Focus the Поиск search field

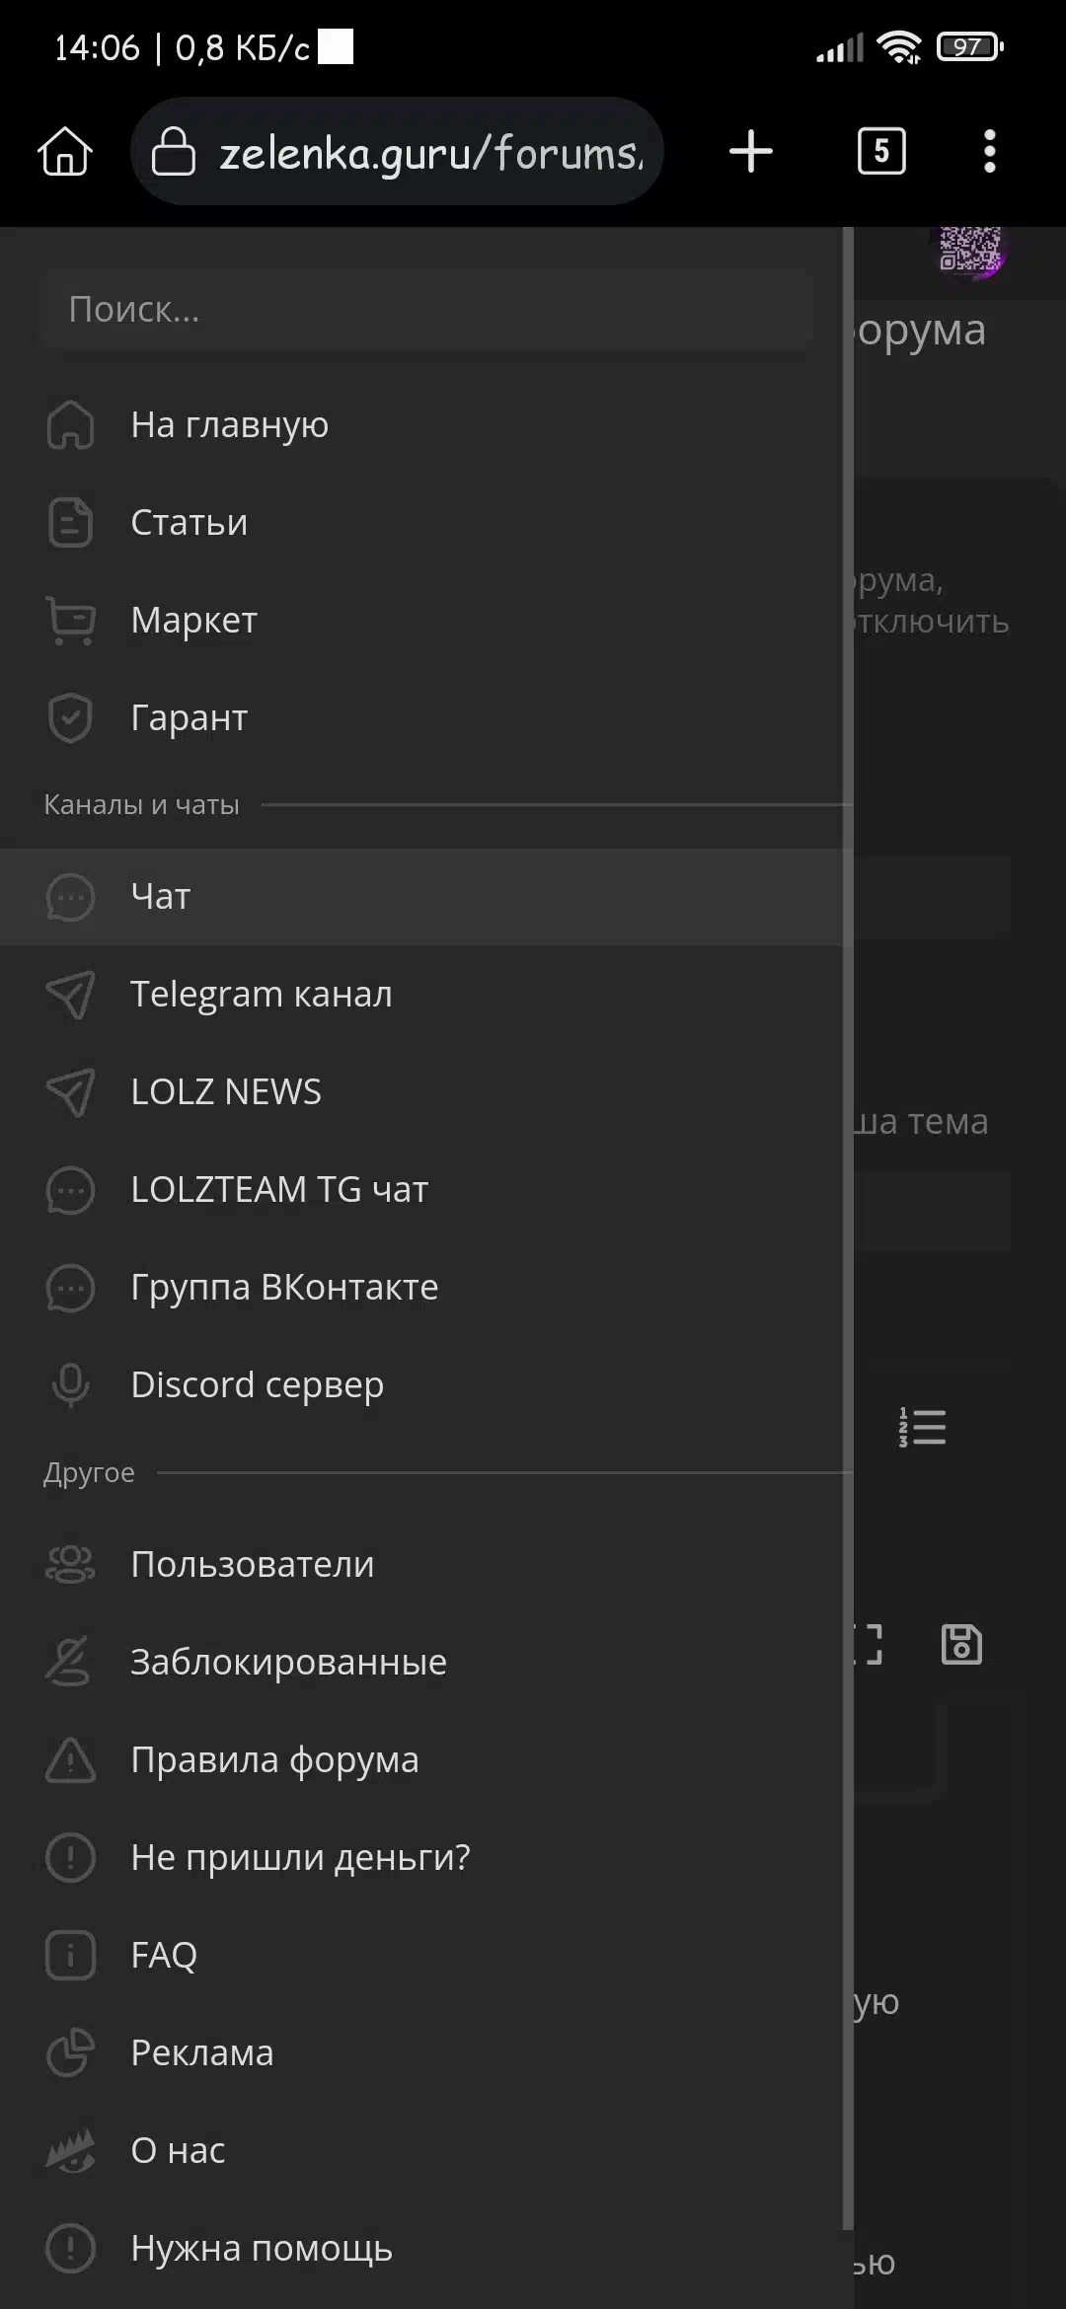426,310
